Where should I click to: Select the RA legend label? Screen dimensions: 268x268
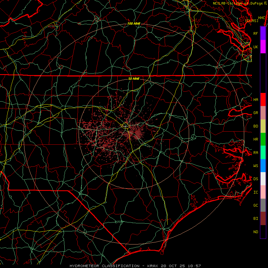(x=255, y=153)
